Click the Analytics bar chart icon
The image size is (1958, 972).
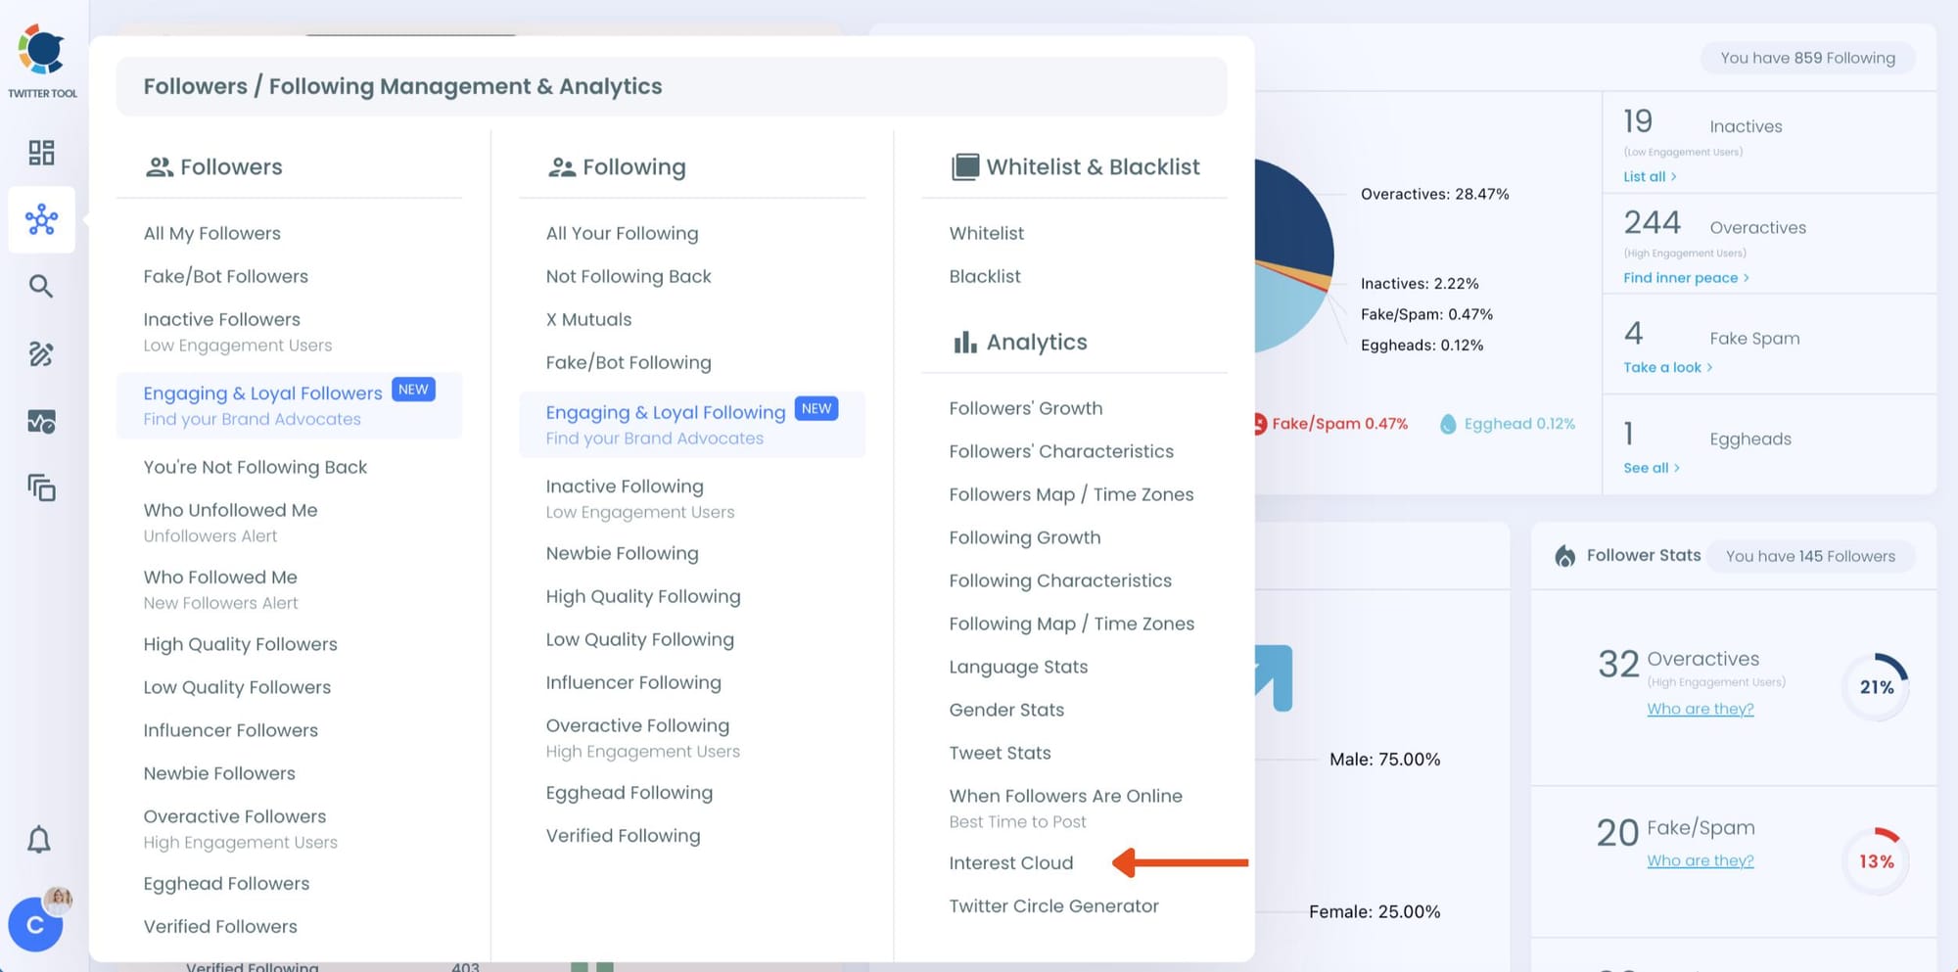click(964, 342)
